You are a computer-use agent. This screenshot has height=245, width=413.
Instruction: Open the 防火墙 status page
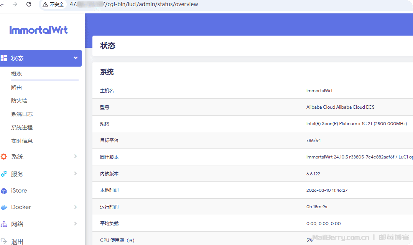(19, 101)
